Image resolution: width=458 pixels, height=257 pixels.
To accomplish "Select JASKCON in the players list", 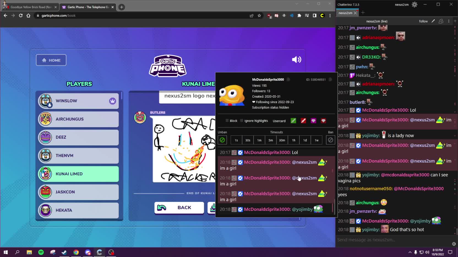I will [78, 192].
